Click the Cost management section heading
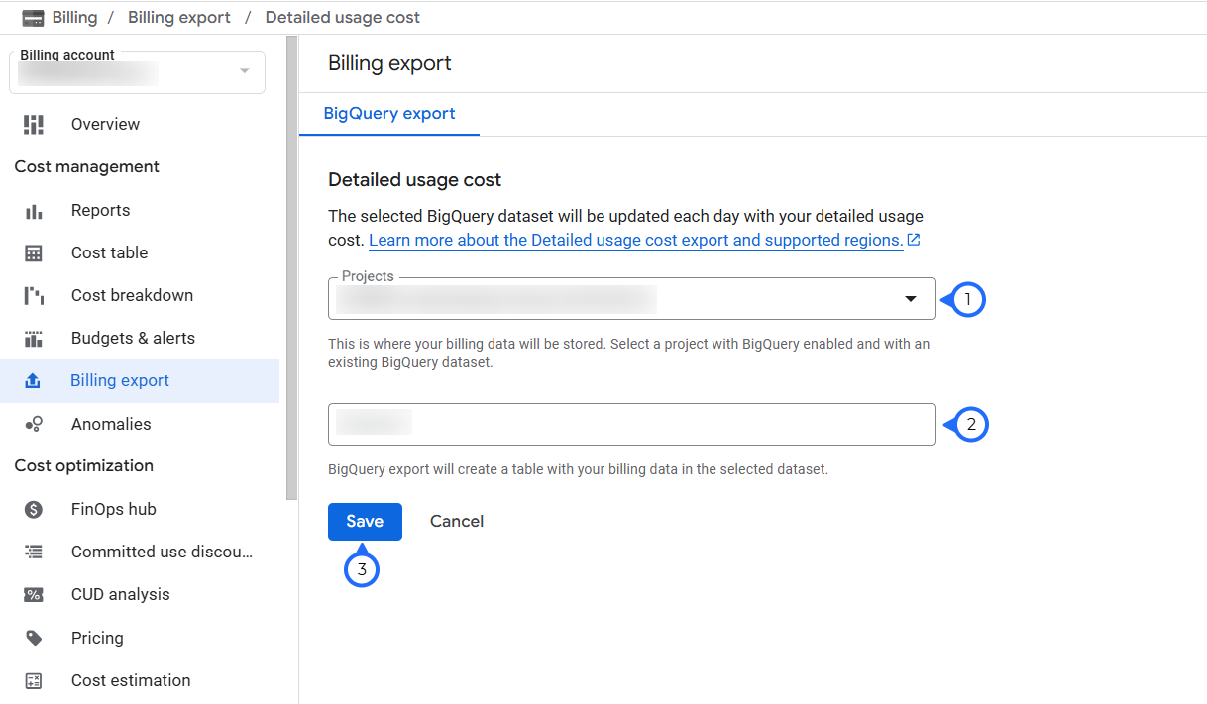 click(87, 166)
